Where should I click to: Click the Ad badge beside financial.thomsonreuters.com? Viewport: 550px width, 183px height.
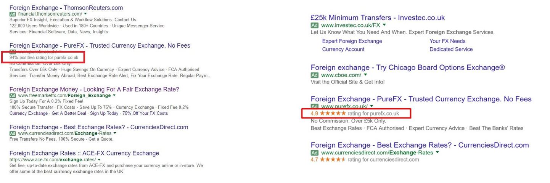(x=13, y=14)
